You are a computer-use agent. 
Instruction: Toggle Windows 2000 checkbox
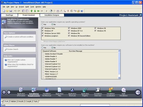coord(69,28)
